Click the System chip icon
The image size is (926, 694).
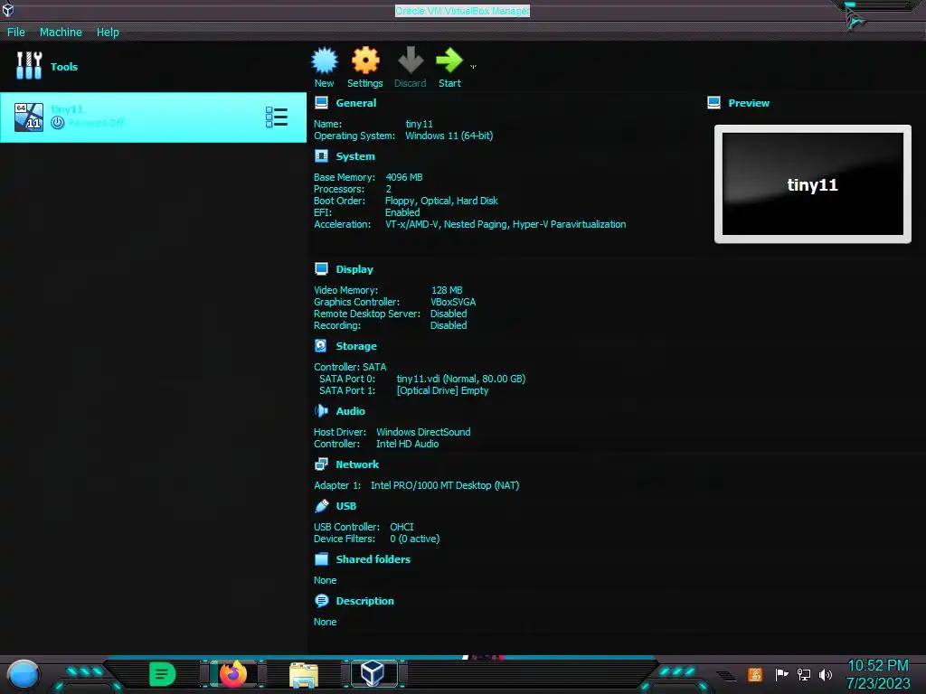[x=321, y=156]
